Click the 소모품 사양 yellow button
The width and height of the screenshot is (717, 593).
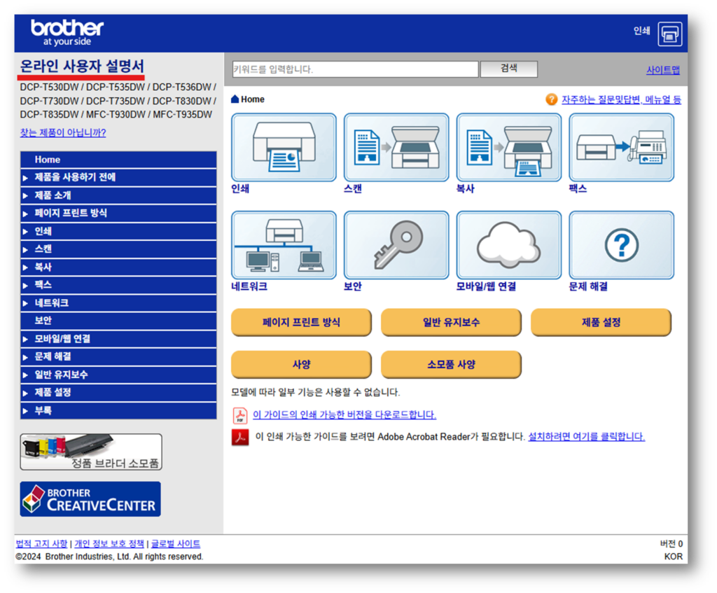point(452,364)
